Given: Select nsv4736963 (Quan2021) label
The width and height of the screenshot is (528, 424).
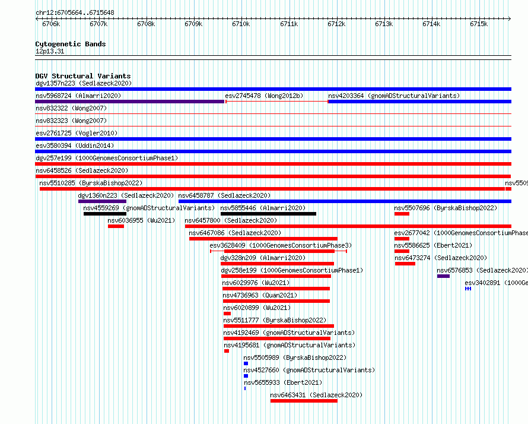Looking at the screenshot, I should [x=260, y=295].
